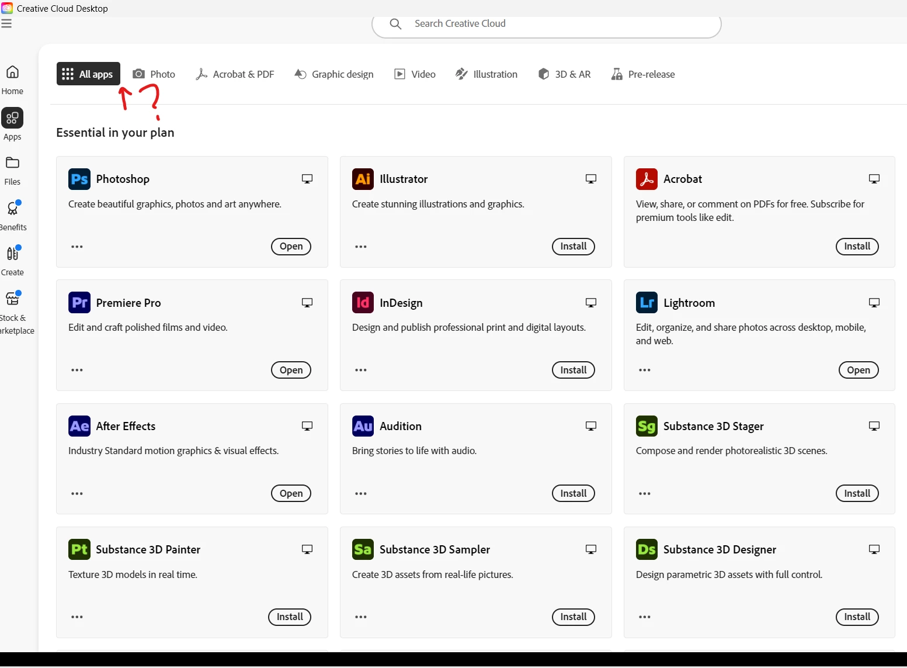
Task: Open the Home section in sidebar
Action: pos(12,79)
